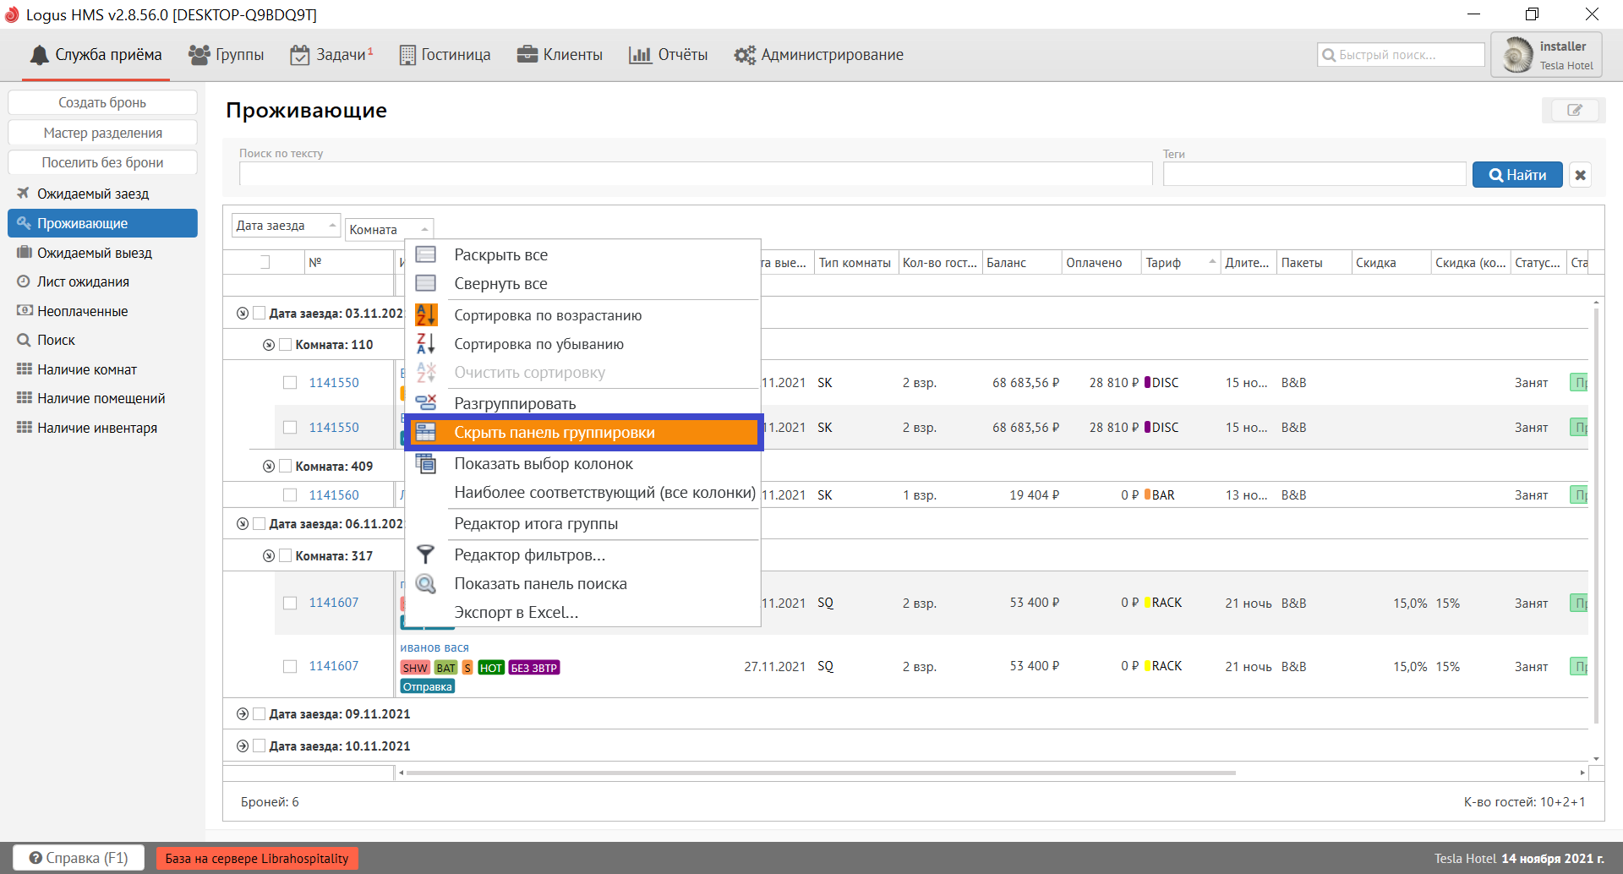The width and height of the screenshot is (1623, 874).
Task: Select Свернуть все from context menu
Action: (500, 284)
